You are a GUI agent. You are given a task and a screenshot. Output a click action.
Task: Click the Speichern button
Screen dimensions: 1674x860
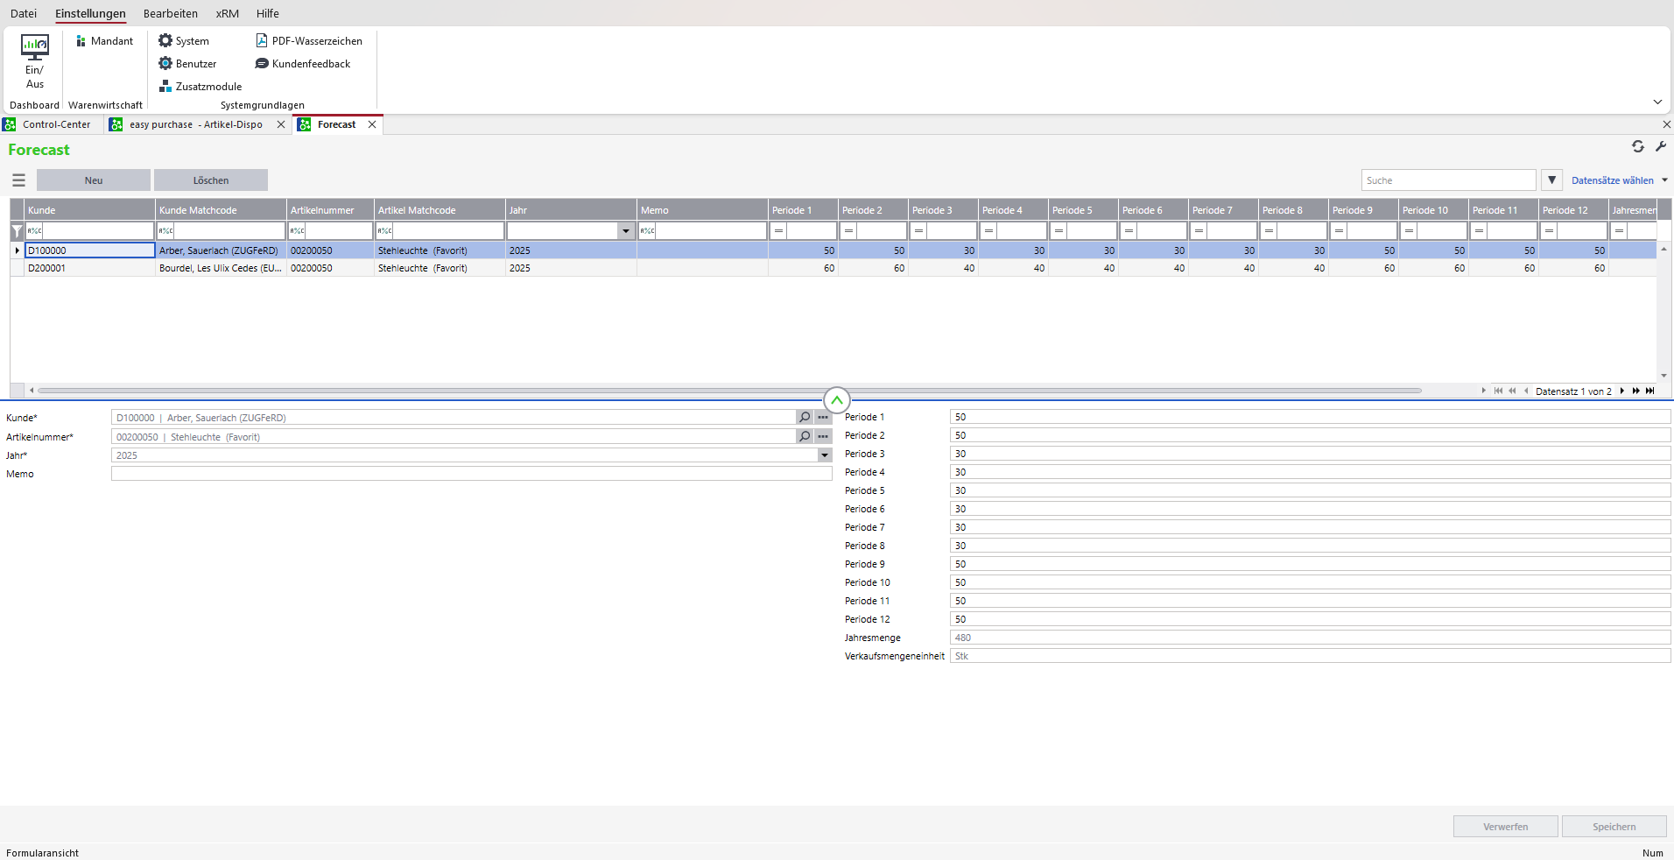point(1614,827)
